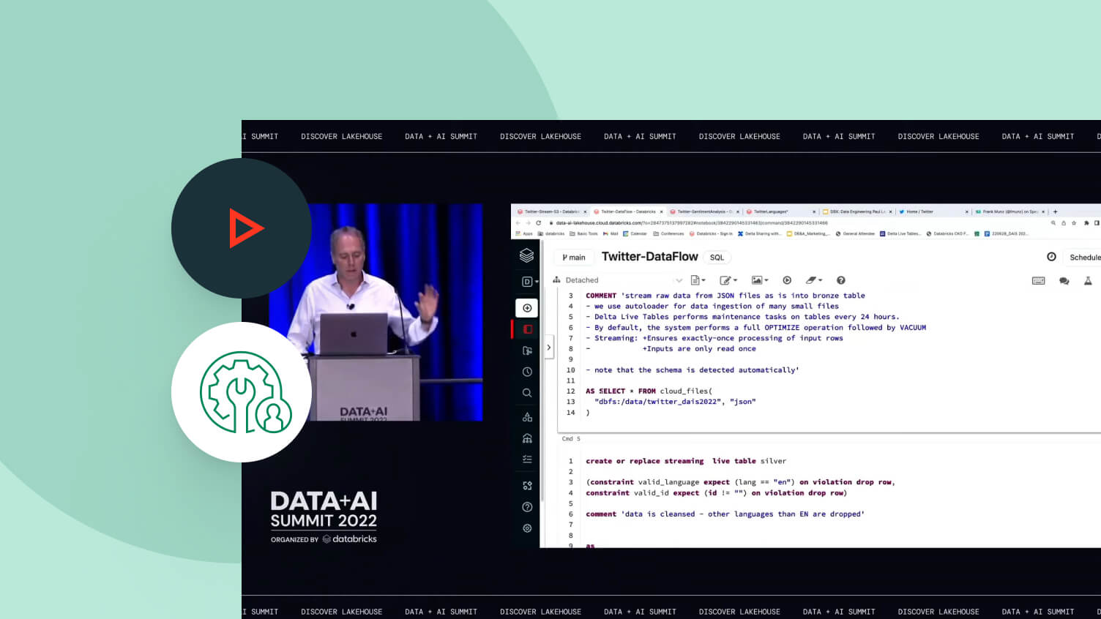
Task: Open the Recents clock icon in sidebar
Action: (x=527, y=372)
